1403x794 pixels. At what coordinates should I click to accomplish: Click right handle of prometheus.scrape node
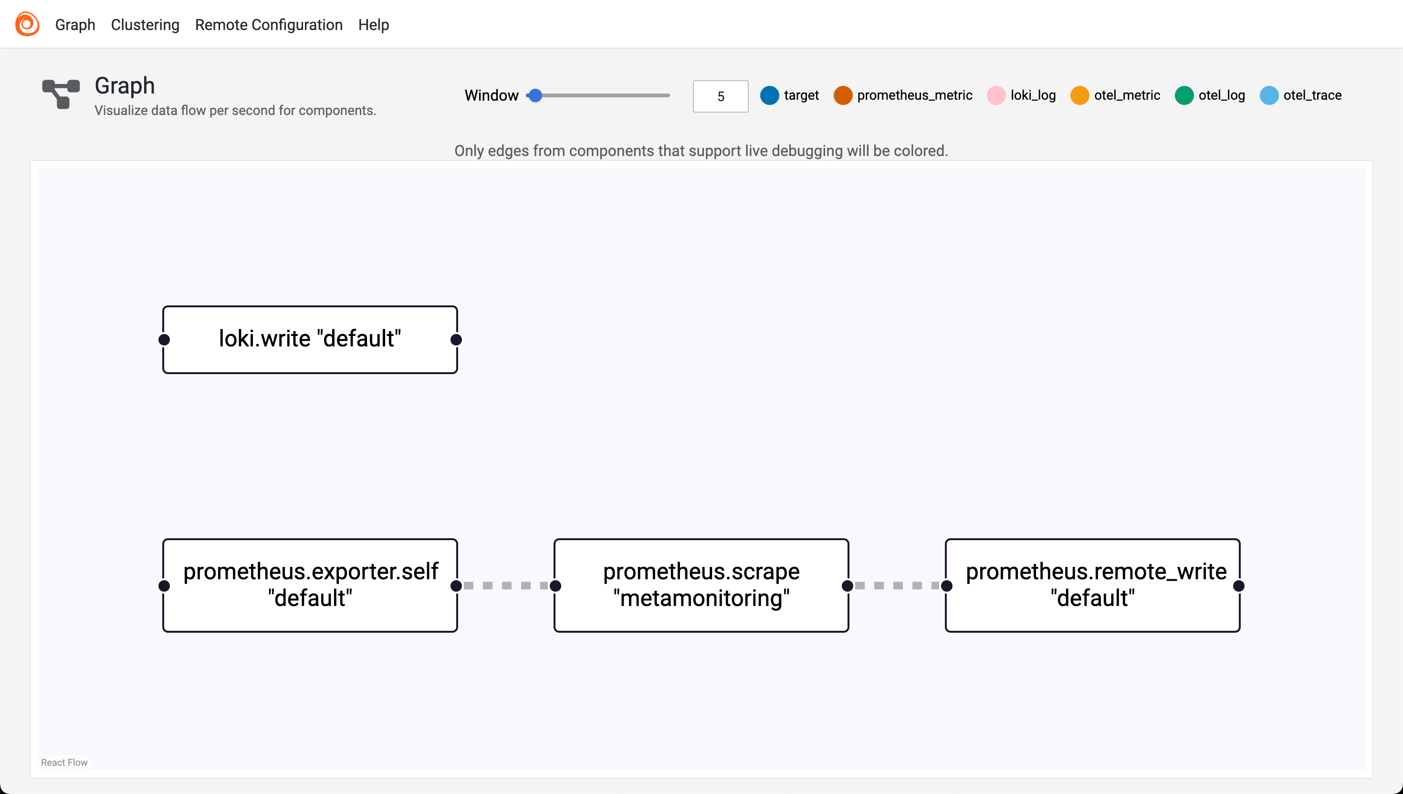(x=848, y=585)
